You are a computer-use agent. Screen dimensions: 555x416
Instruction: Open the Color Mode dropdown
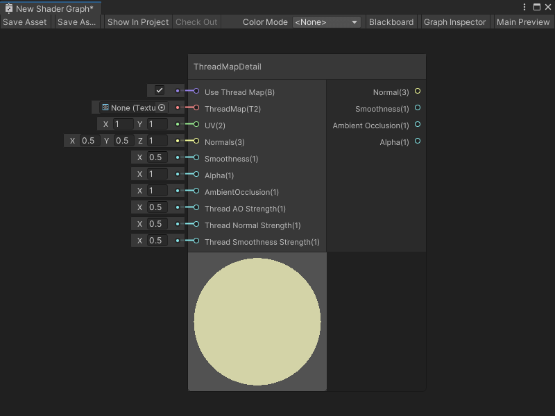(x=326, y=21)
